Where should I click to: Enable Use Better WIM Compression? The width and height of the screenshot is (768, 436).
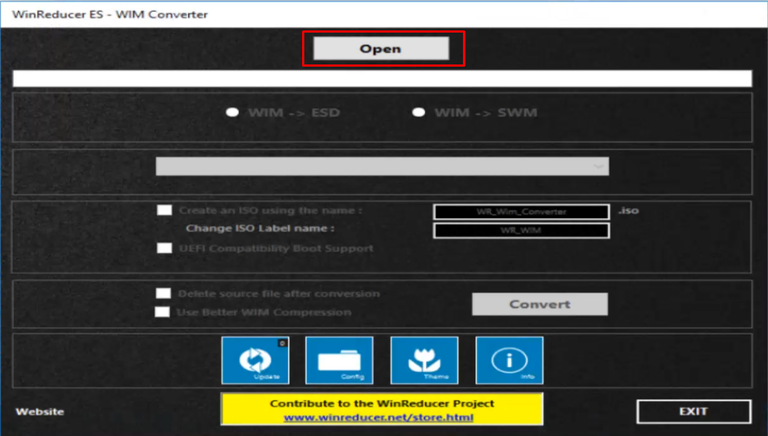pos(164,312)
